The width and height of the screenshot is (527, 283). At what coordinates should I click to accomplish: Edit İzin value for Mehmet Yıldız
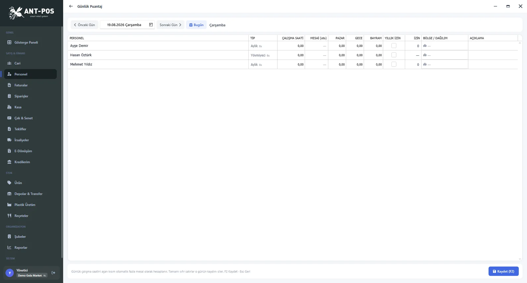coord(413,64)
